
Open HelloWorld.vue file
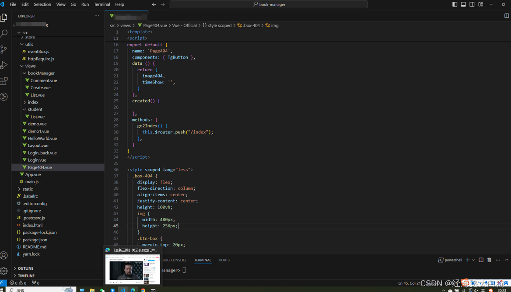coord(42,138)
